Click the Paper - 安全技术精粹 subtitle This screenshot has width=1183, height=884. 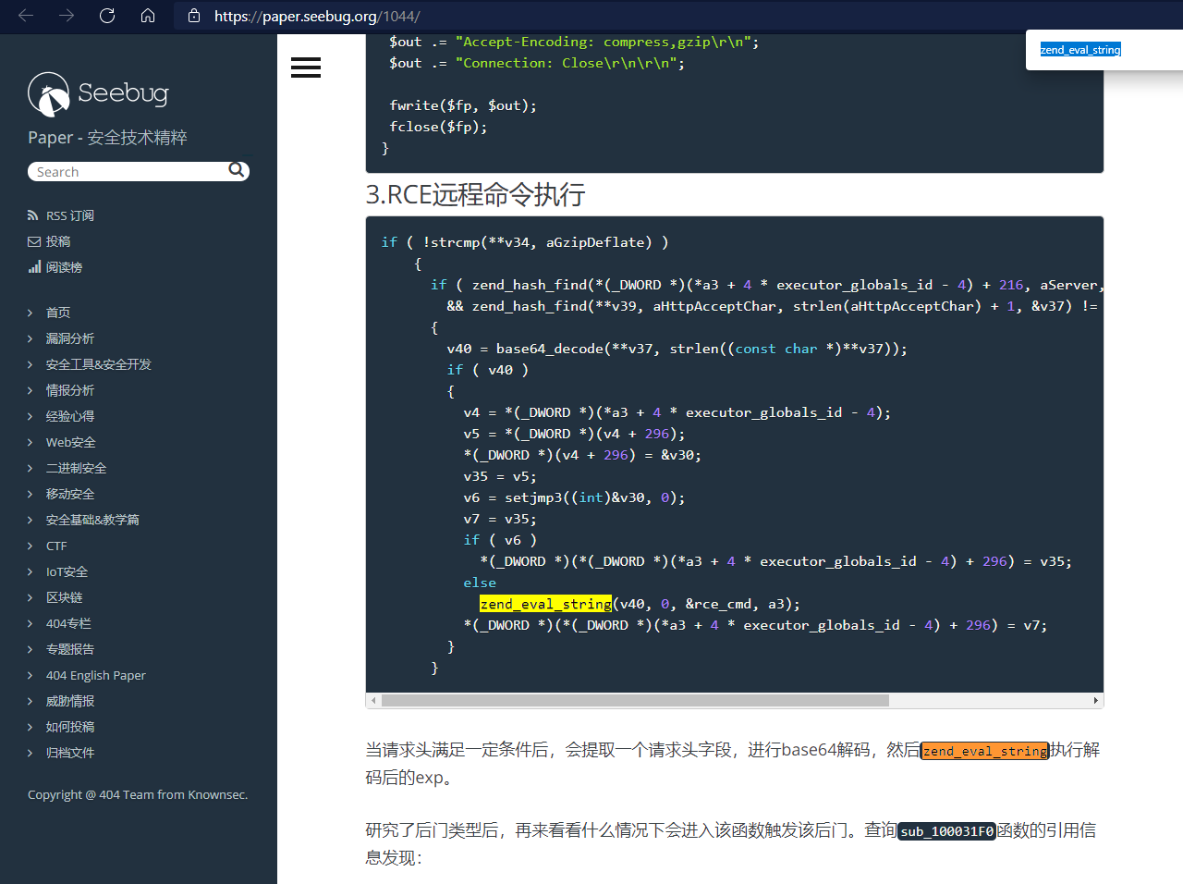(107, 138)
